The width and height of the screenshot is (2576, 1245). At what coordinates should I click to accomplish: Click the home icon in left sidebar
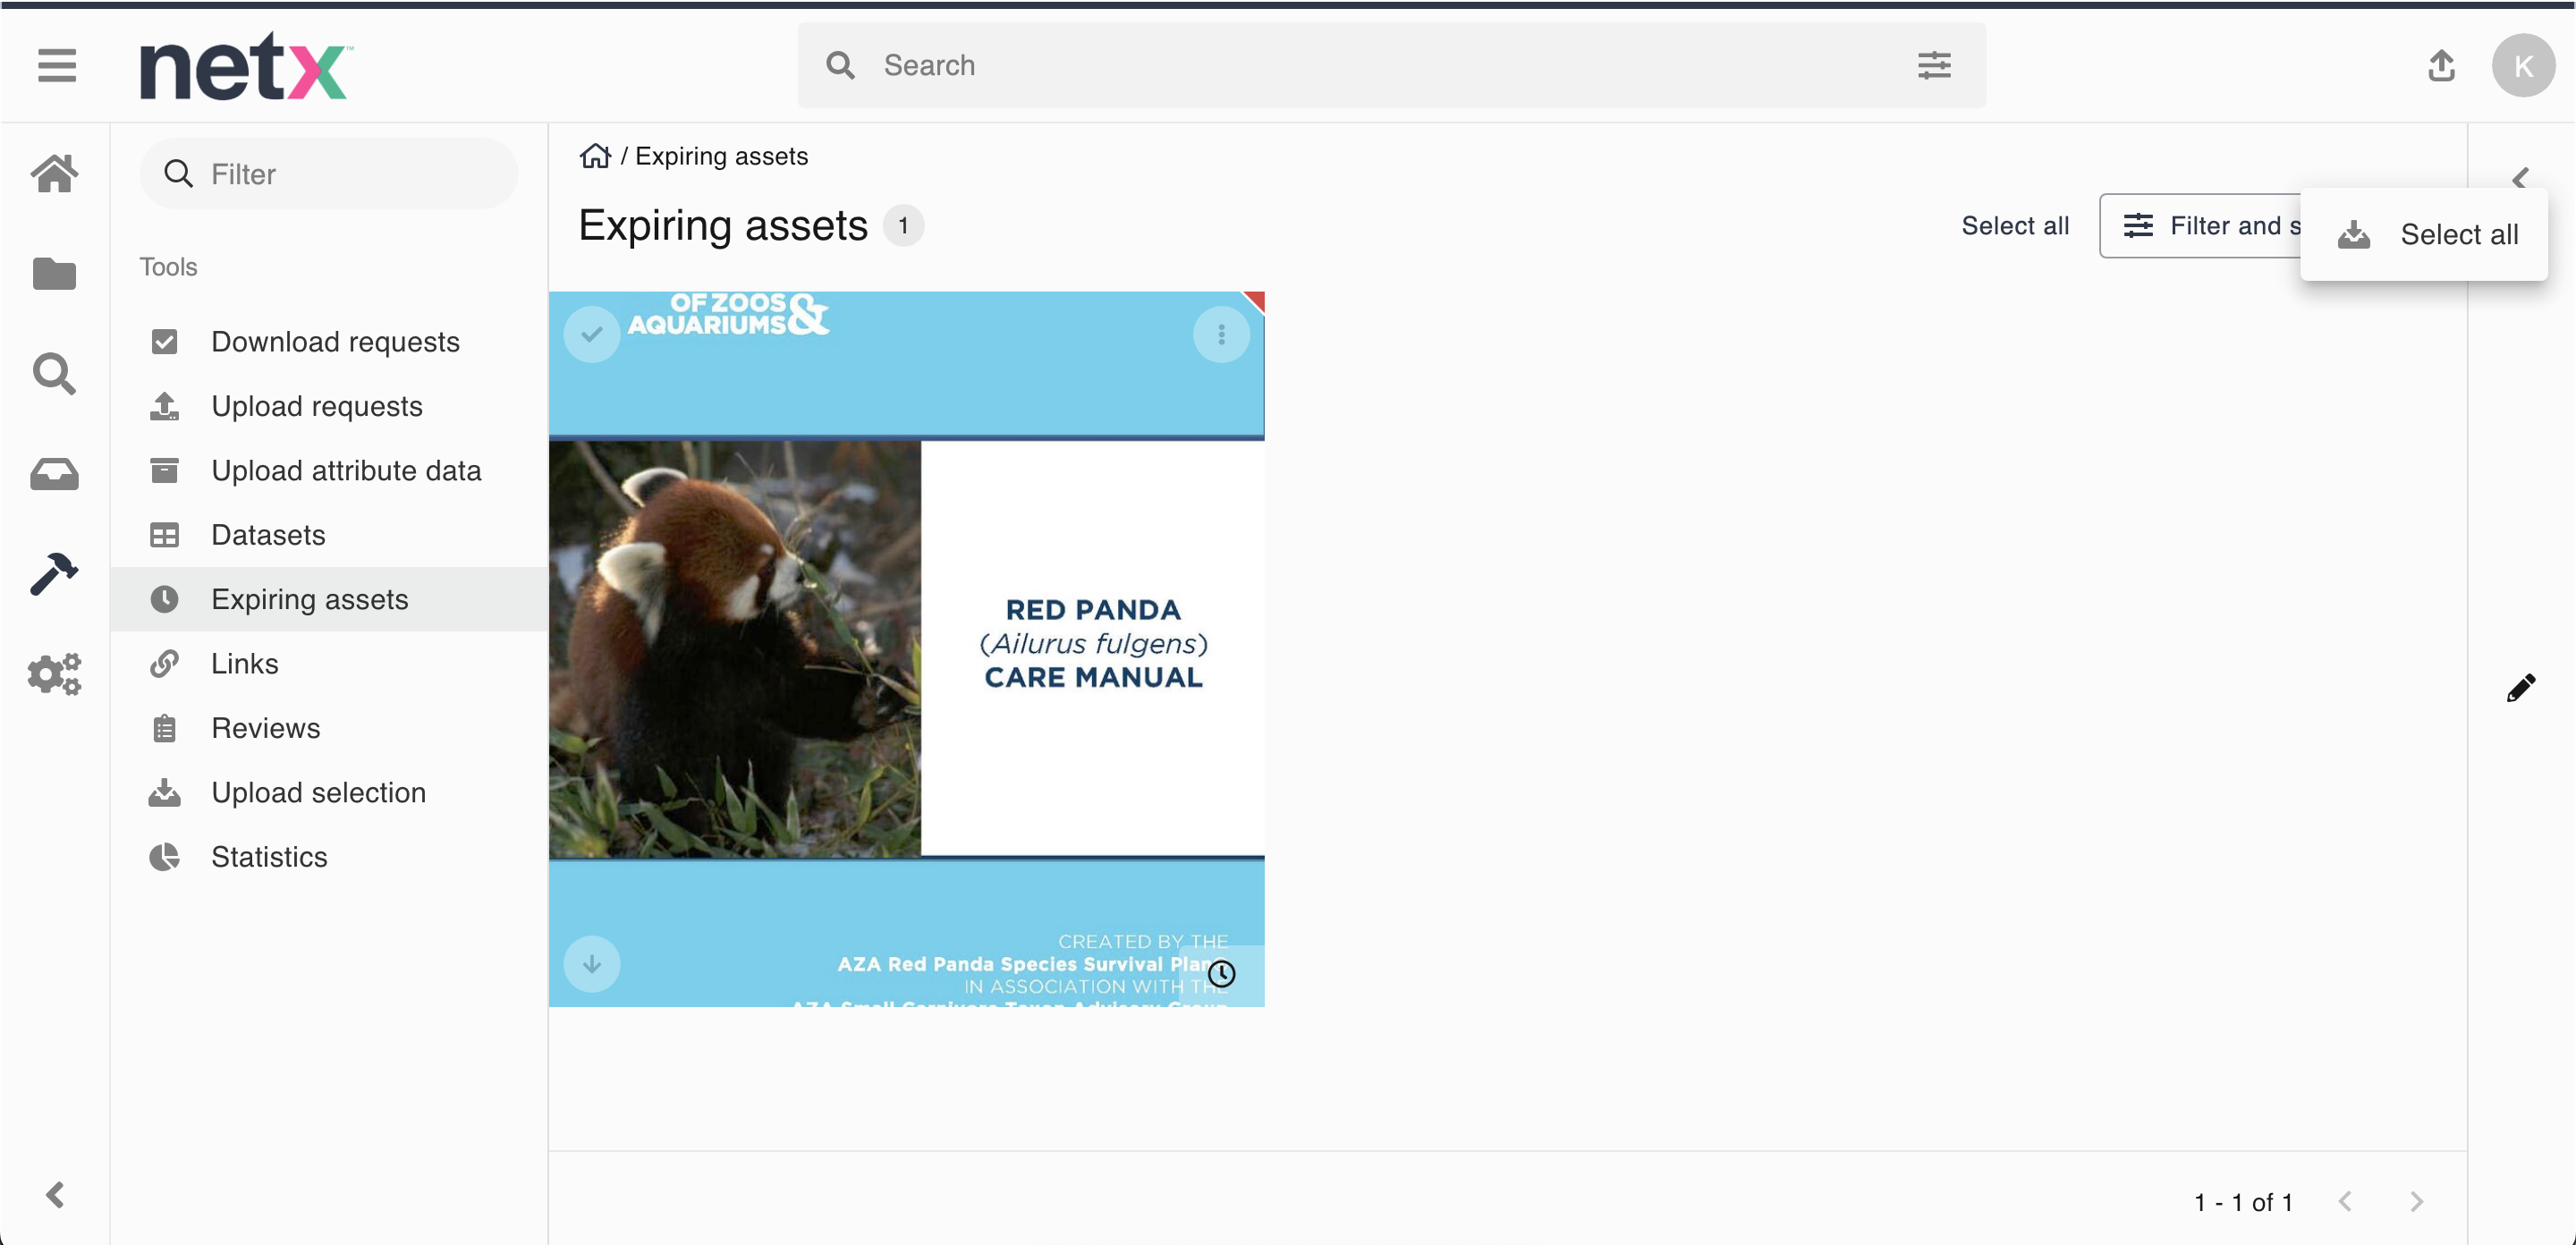tap(54, 173)
